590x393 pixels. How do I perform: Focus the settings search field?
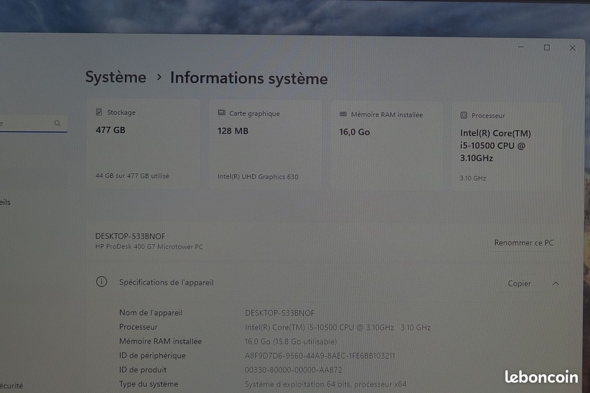pyautogui.click(x=32, y=123)
